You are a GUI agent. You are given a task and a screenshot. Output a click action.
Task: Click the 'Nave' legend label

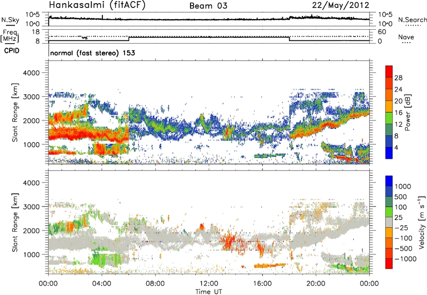point(406,37)
